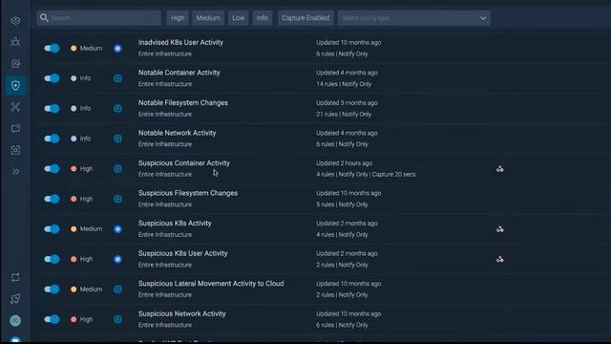Click '14 rules | Notify Only' text

tap(344, 84)
